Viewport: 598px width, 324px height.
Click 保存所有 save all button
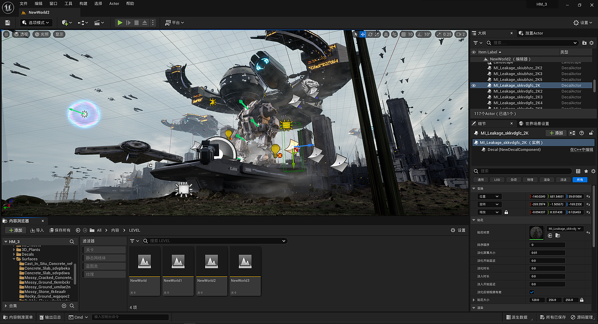pyautogui.click(x=59, y=230)
